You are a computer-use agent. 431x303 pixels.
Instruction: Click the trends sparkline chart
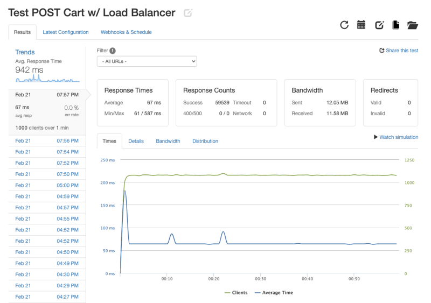(47, 78)
